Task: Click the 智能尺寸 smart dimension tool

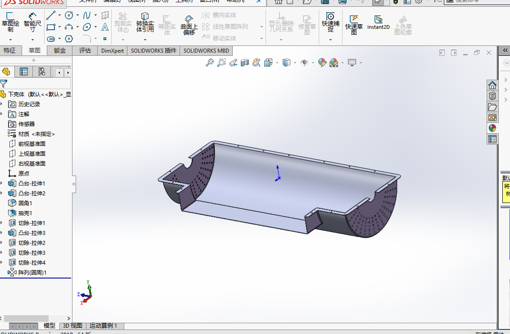Action: pyautogui.click(x=32, y=22)
